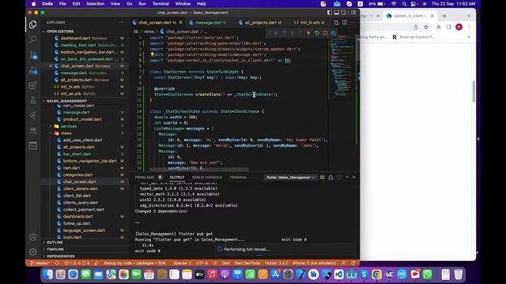Viewport: 506px width, 284px height.
Task: Click the debug pause icon
Action: pos(276,33)
